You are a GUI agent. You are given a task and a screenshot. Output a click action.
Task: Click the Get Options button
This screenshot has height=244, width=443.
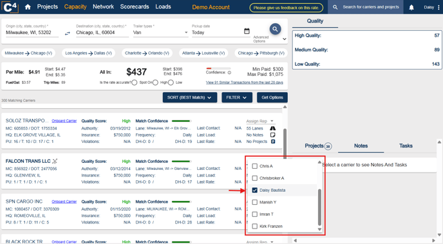pyautogui.click(x=272, y=97)
